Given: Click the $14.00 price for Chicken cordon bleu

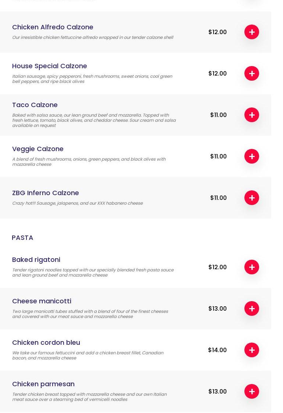Looking at the screenshot, I should [217, 350].
